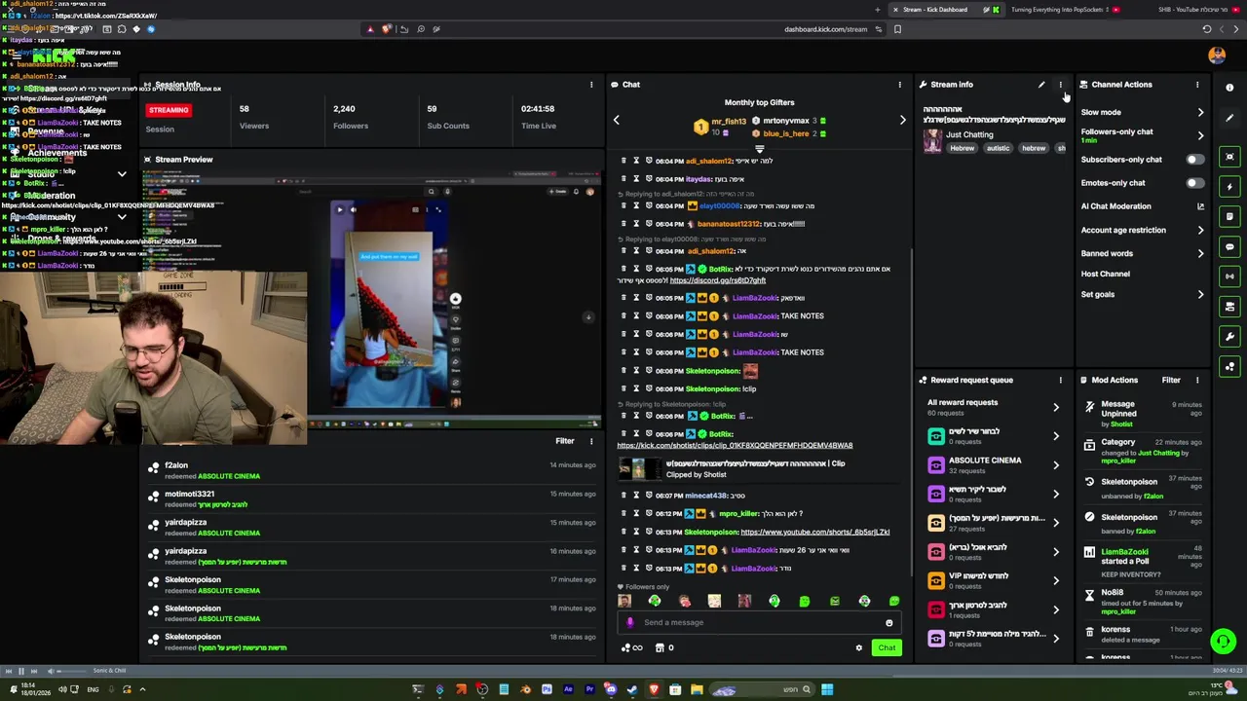
Task: Show next top gifters with right arrow
Action: [x=902, y=121]
